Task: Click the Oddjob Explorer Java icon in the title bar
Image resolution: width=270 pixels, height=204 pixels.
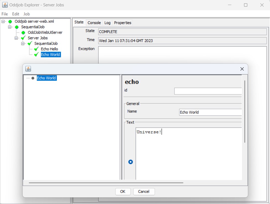Action: click(5, 5)
